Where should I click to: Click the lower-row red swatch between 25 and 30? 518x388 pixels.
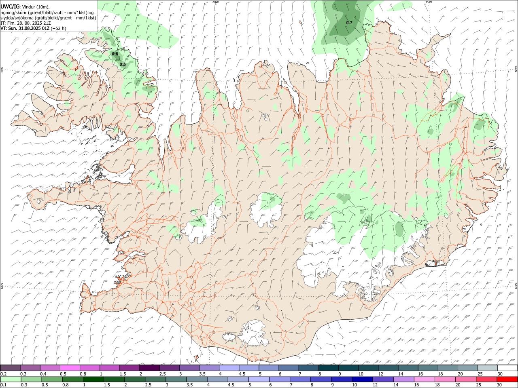point(486,380)
